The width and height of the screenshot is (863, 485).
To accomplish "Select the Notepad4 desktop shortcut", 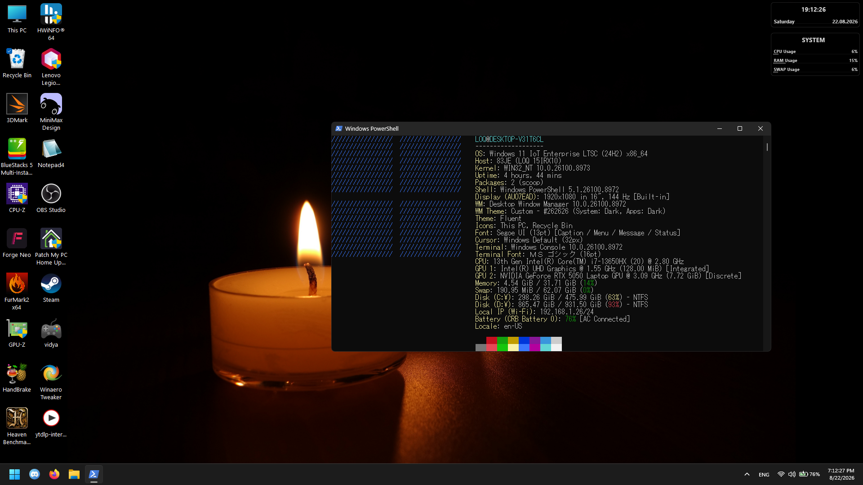I will tap(51, 154).
